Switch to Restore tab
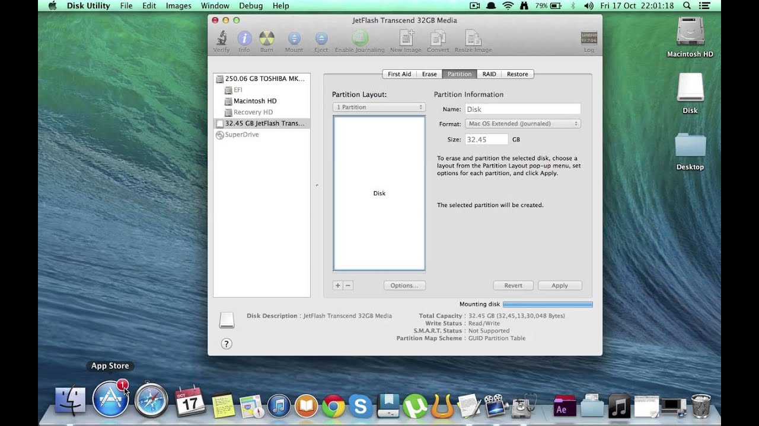 517,74
